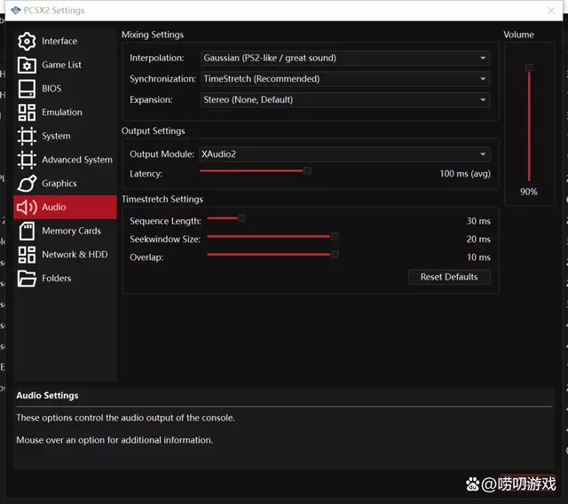Click the Graphics paintbrush icon
This screenshot has height=504, width=568.
click(x=27, y=183)
